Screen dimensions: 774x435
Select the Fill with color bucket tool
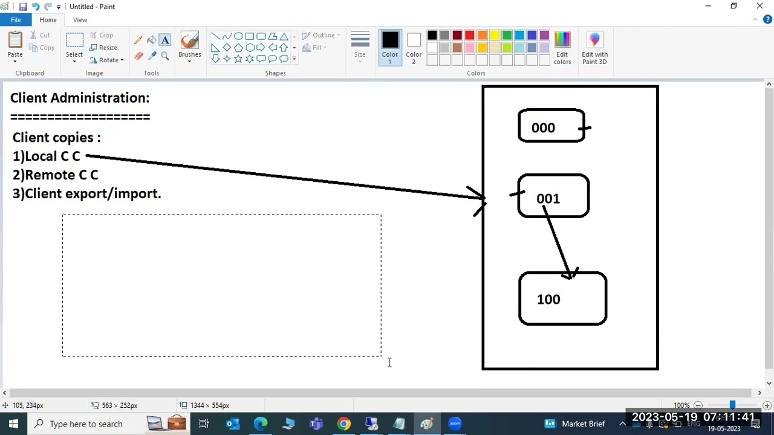pyautogui.click(x=152, y=40)
